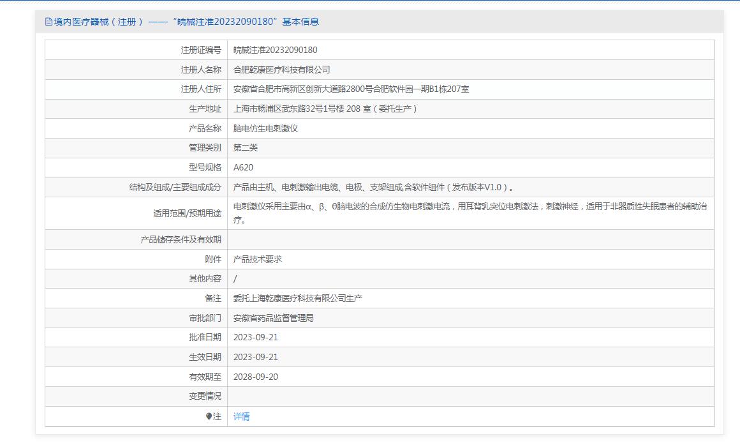Click the 备注 label
Viewport: 740px width, 445px height.
point(213,299)
